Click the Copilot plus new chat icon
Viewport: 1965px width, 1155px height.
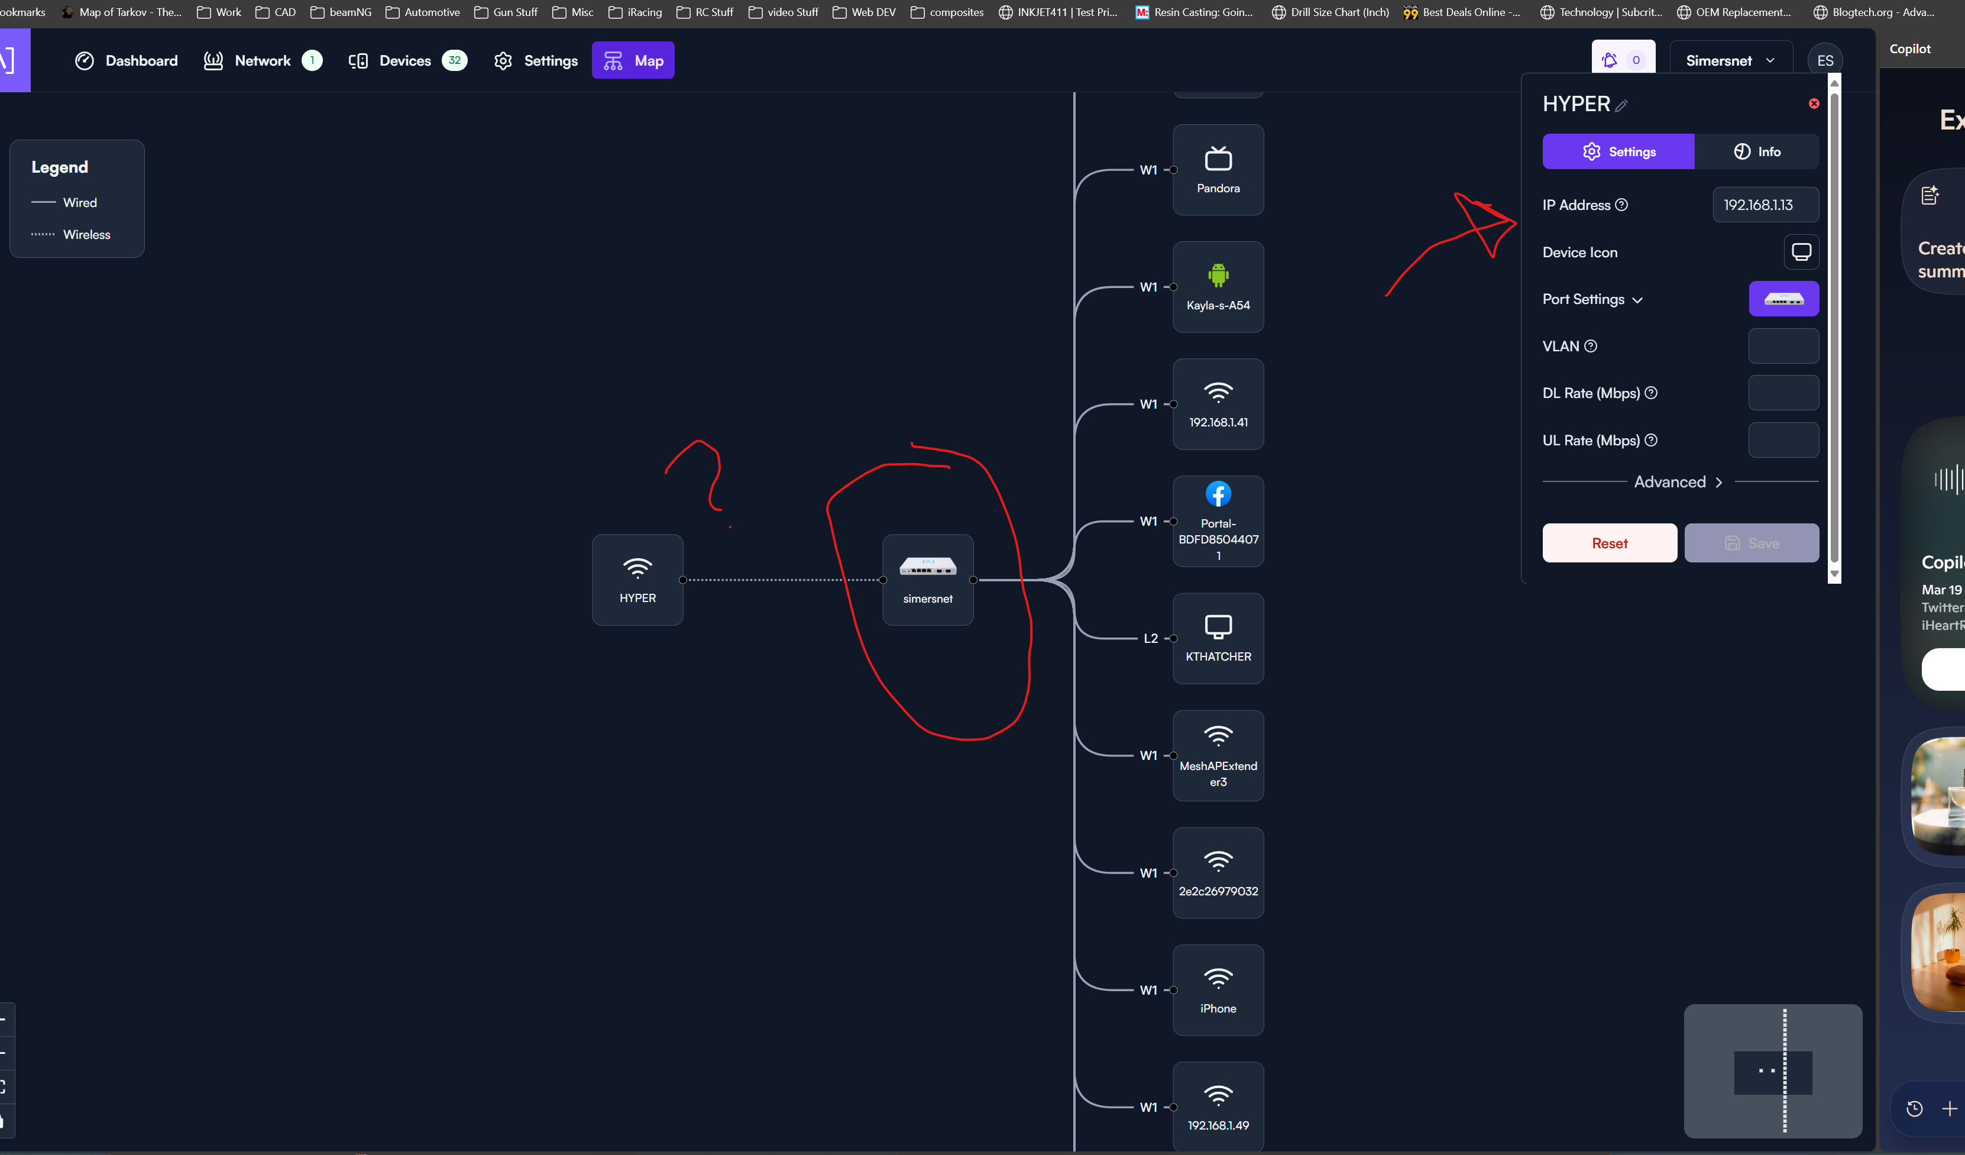click(x=1950, y=1108)
